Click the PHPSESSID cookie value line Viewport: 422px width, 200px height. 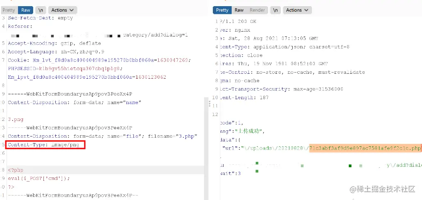(65, 68)
